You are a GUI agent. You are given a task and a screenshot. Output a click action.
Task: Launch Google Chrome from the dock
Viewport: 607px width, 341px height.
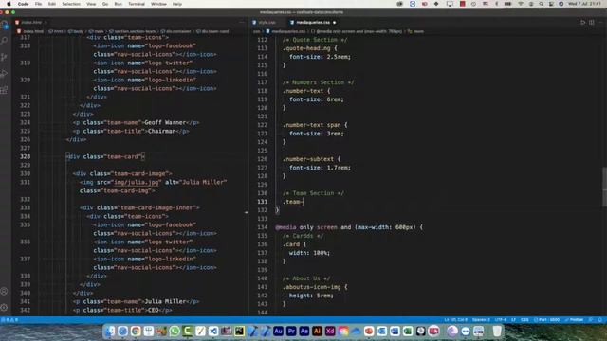pyautogui.click(x=136, y=331)
